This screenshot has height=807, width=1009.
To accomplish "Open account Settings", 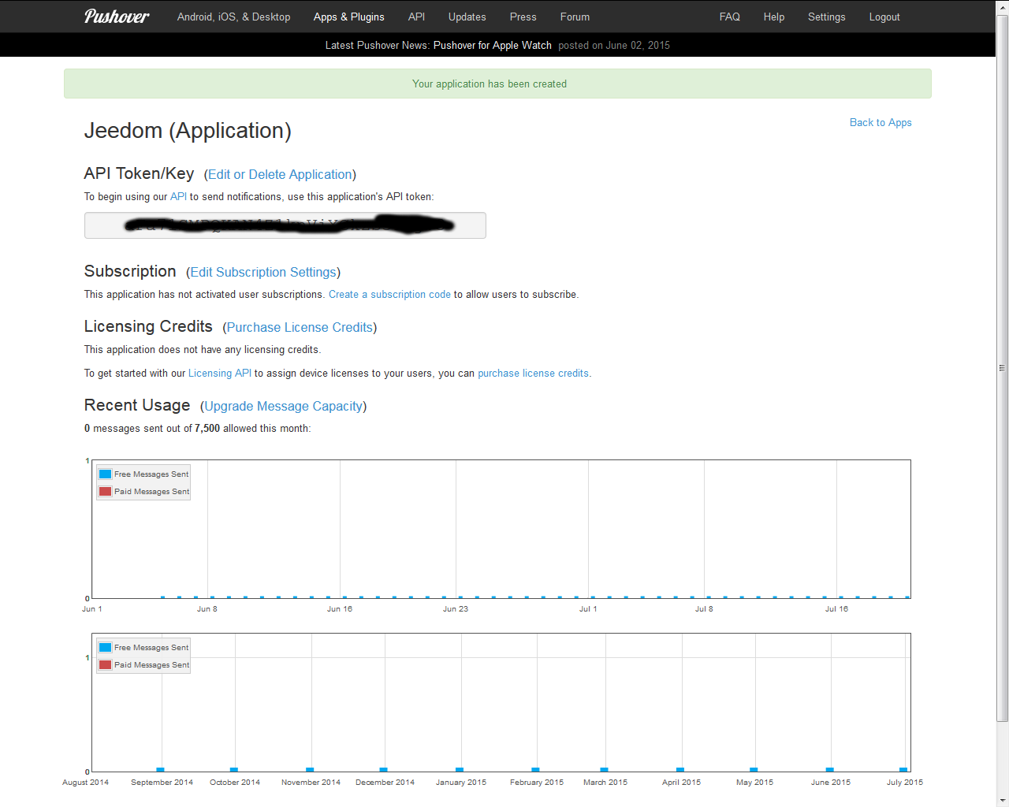I will pos(826,17).
